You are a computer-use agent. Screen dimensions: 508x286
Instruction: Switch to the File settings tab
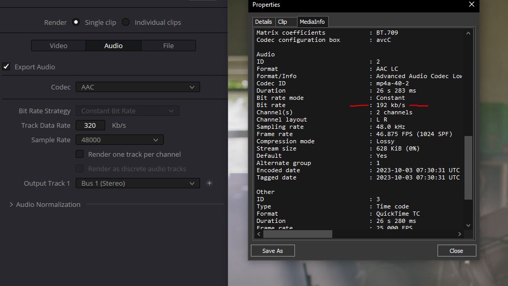click(x=168, y=46)
